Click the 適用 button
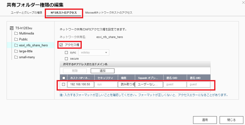245x125 pixels. [x=205, y=120]
